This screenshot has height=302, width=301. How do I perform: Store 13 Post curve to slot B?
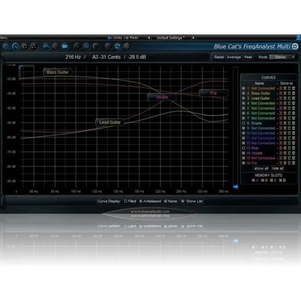(x=285, y=148)
